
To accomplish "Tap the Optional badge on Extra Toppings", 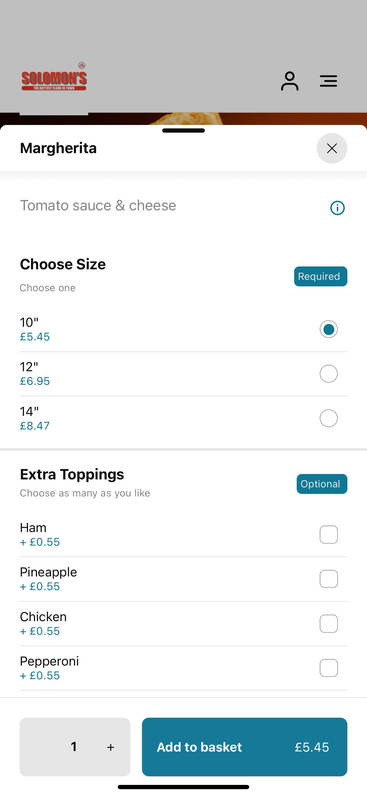I will click(322, 484).
